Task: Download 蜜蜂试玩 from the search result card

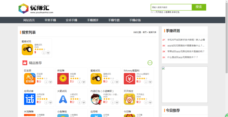Action: coord(44,53)
